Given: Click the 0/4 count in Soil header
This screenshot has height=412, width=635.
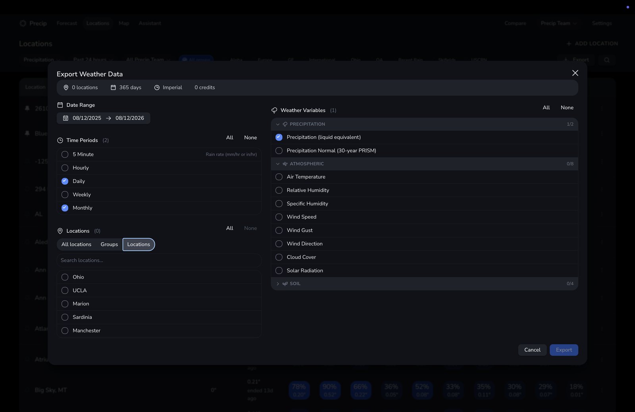Looking at the screenshot, I should pyautogui.click(x=570, y=284).
